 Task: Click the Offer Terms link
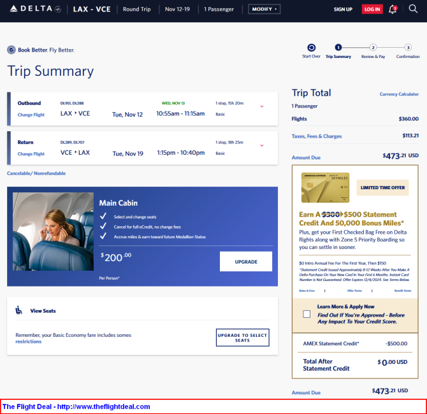point(354,290)
